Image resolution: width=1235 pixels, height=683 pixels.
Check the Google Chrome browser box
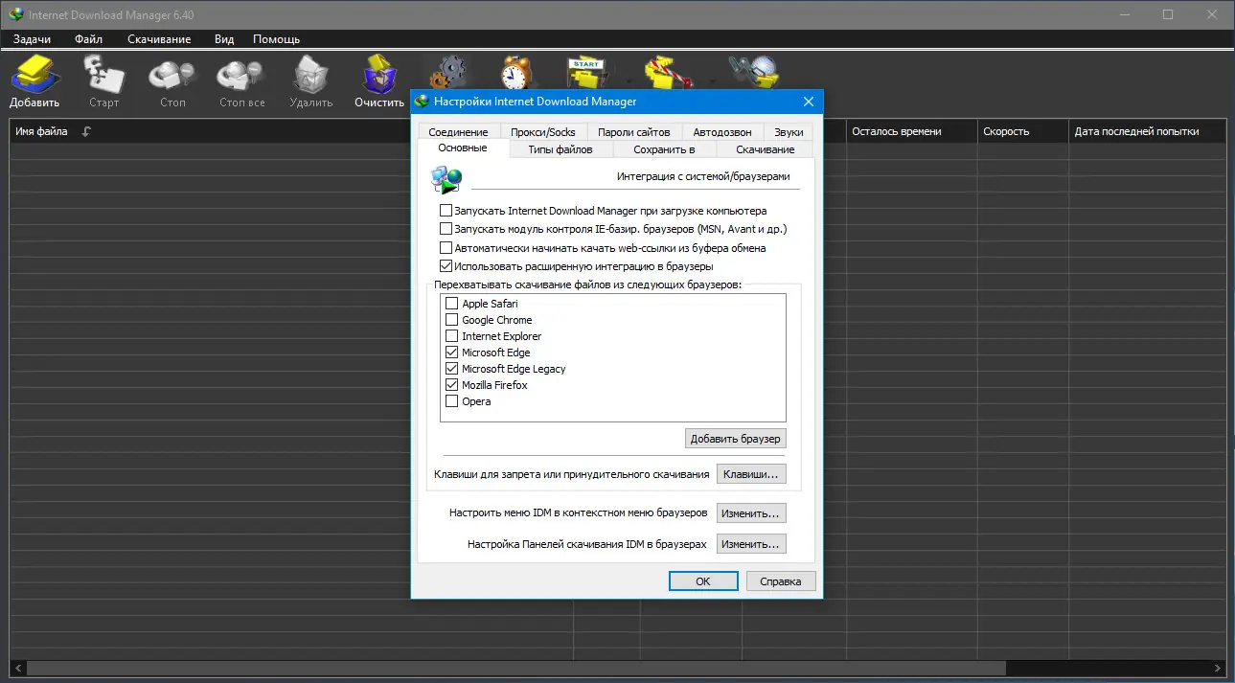pyautogui.click(x=452, y=320)
